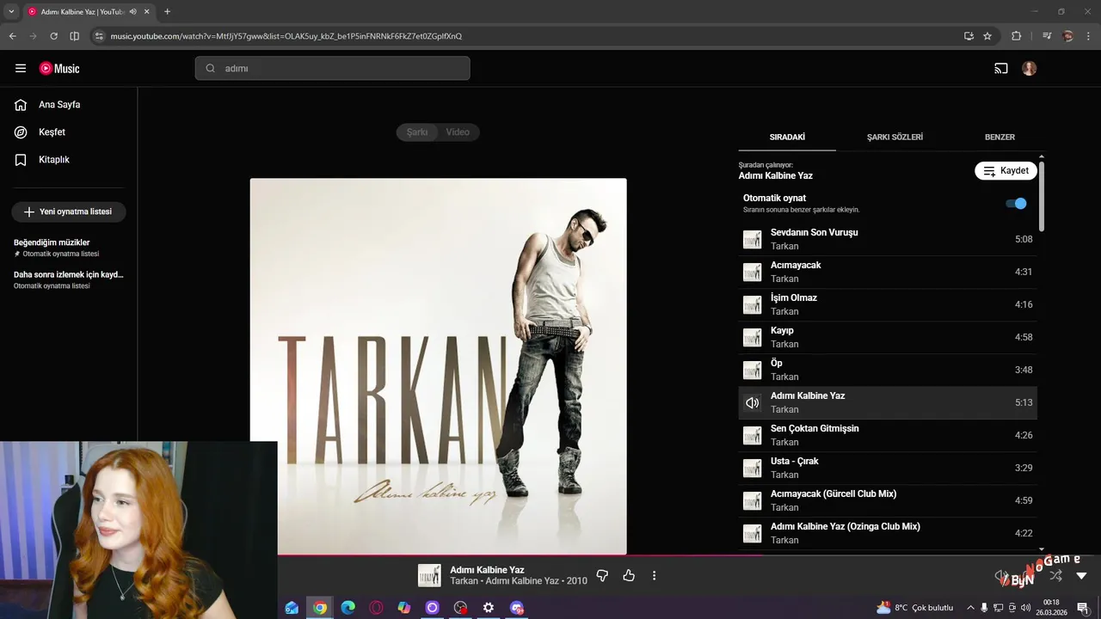Image resolution: width=1101 pixels, height=619 pixels.
Task: Open Chrome media controls icon
Action: 1046,36
